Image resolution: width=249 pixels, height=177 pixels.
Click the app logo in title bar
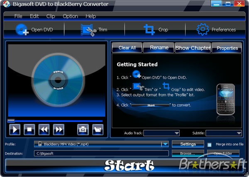(x=6, y=4)
